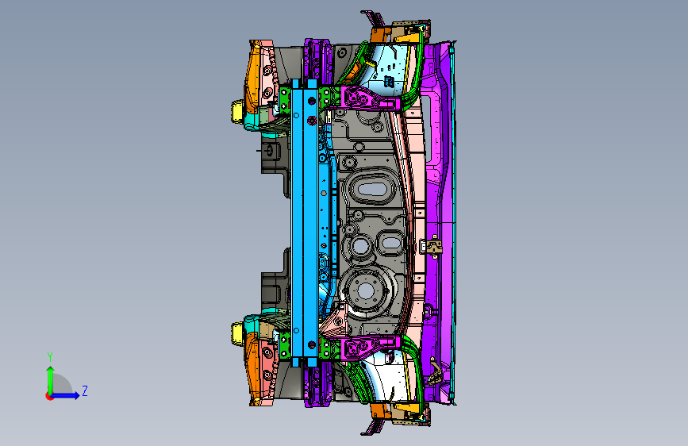Select the round flanged disc in the lower floor panel
Image resolution: width=688 pixels, height=446 pixels.
(366, 290)
